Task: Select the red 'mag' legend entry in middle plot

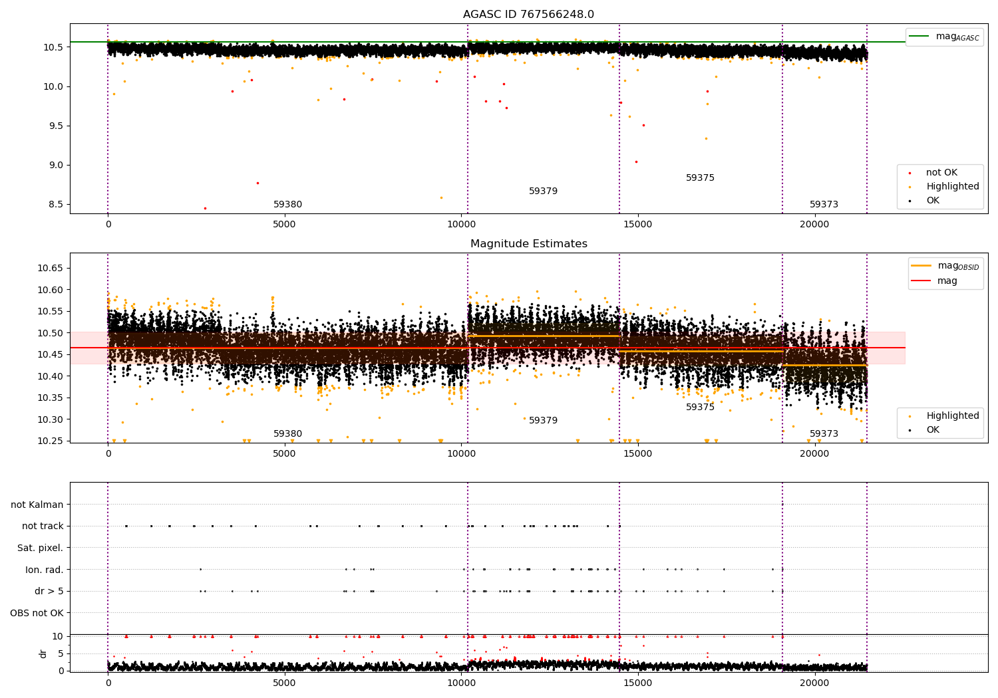Action: 935,281
